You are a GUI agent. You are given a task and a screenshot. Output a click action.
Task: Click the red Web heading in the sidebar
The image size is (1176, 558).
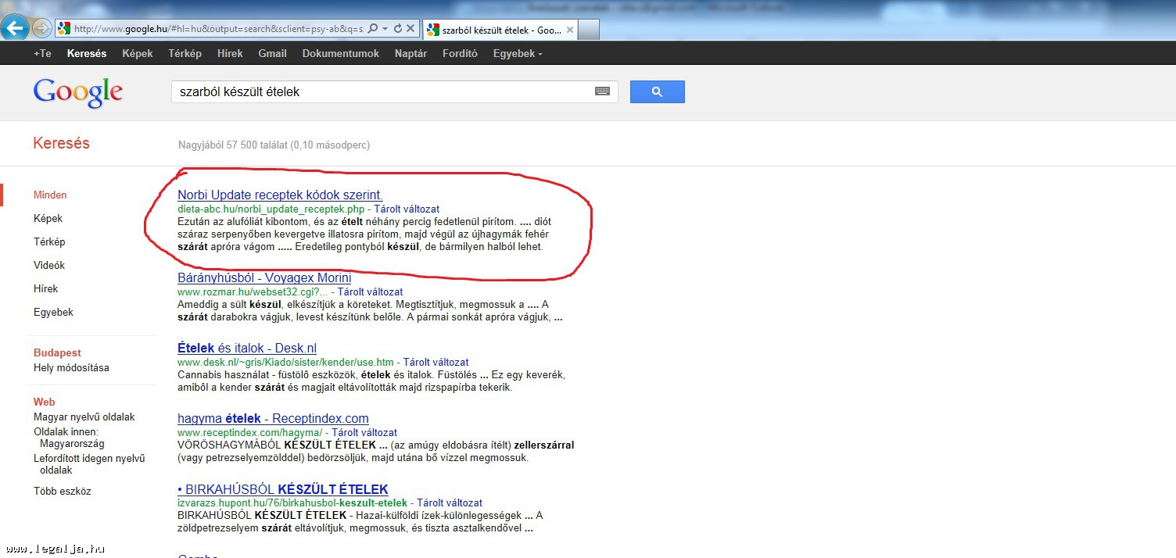point(45,402)
